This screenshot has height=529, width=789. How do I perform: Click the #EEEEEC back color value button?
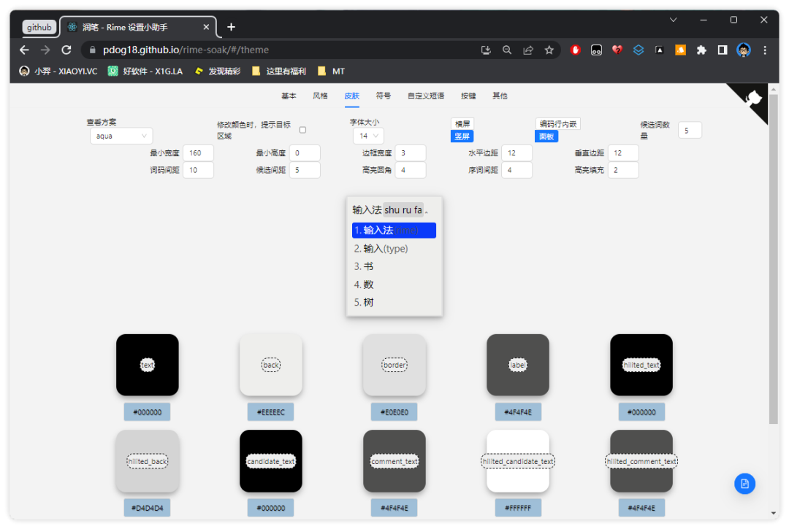270,412
